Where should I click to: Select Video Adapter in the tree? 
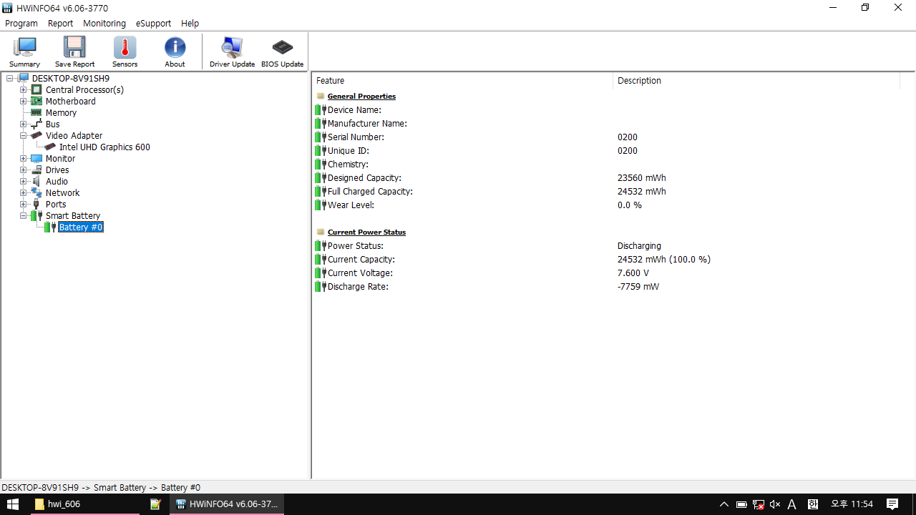coord(74,136)
